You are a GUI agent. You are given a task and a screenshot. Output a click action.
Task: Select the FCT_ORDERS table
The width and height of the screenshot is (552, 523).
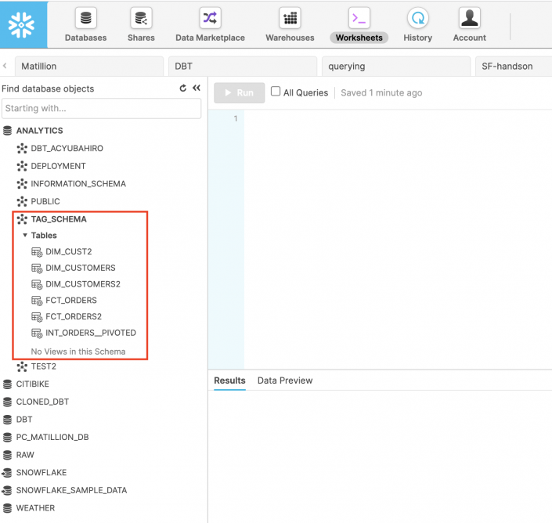coord(71,301)
